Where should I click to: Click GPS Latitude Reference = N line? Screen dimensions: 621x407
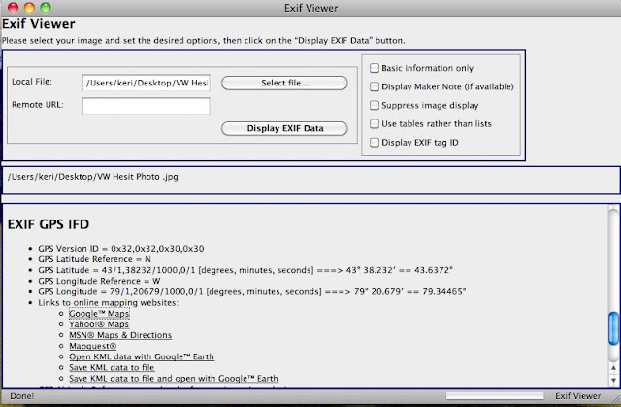[x=94, y=259]
